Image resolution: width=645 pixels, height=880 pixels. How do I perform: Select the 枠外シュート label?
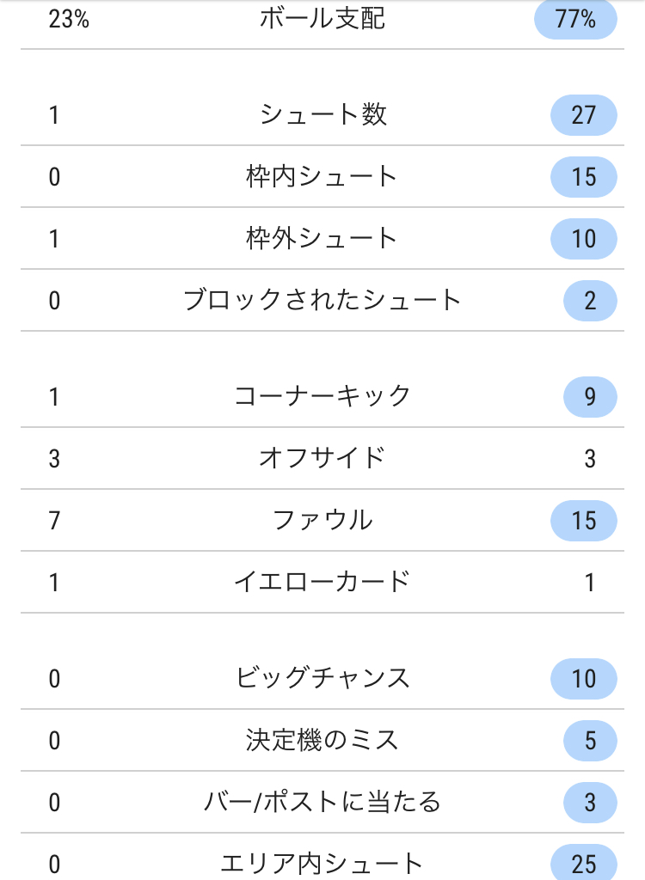coord(322,238)
